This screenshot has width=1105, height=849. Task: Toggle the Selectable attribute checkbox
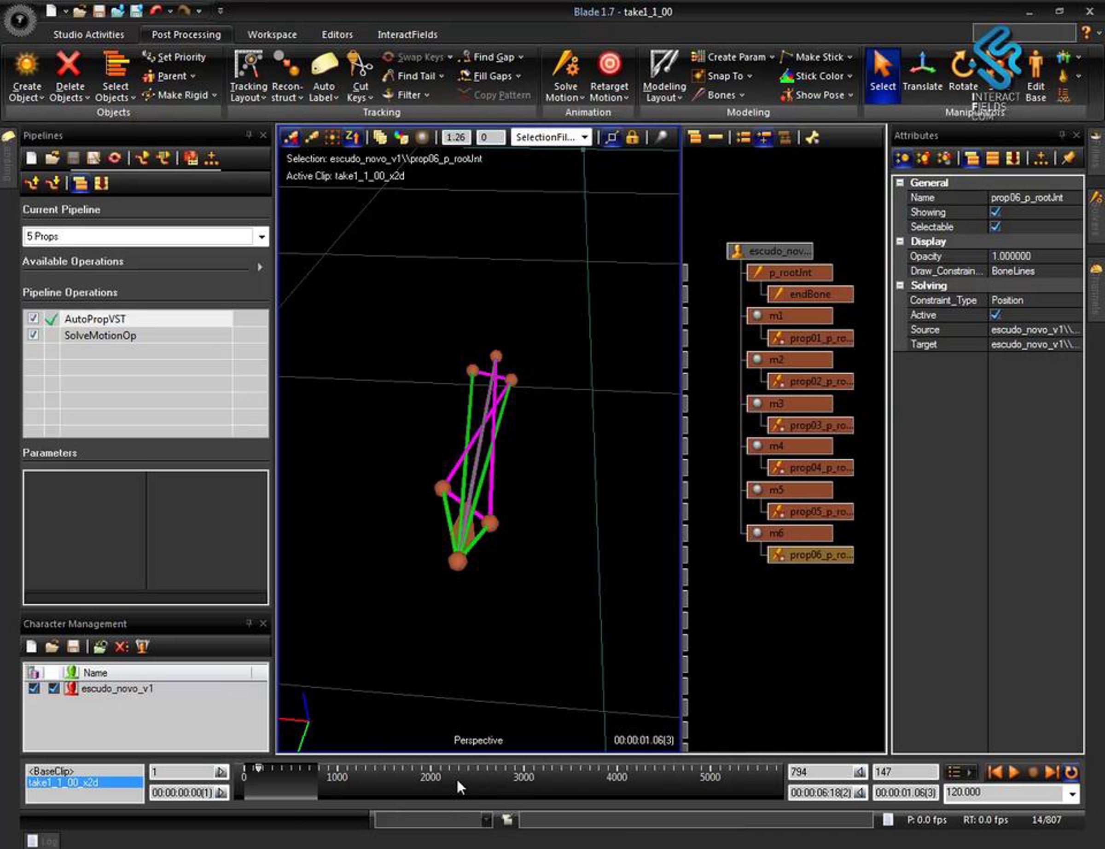click(x=995, y=227)
